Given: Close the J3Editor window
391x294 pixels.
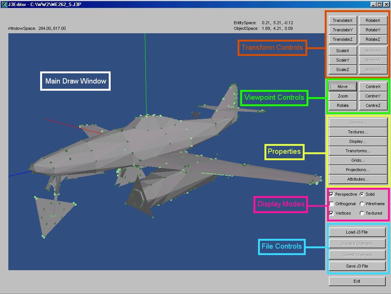Looking at the screenshot, I should coord(386,4).
